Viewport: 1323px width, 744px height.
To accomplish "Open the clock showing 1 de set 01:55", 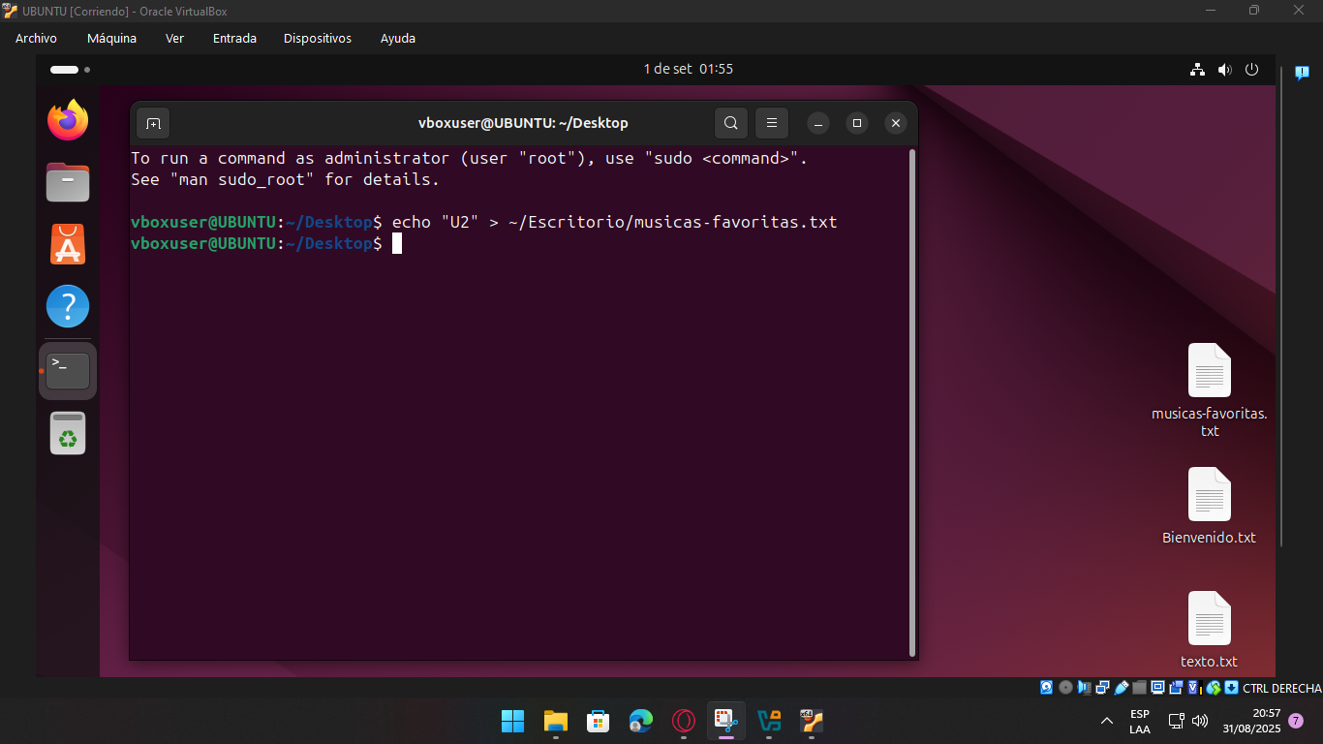I will [688, 69].
